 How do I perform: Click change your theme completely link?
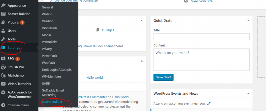[x=76, y=1]
